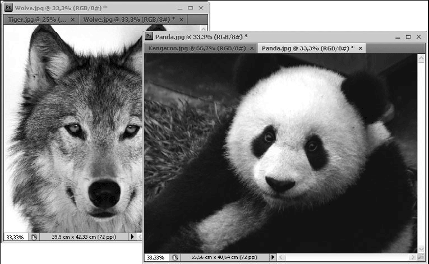Close the Wolve.jpg tab
This screenshot has height=264, width=429.
[x=182, y=20]
